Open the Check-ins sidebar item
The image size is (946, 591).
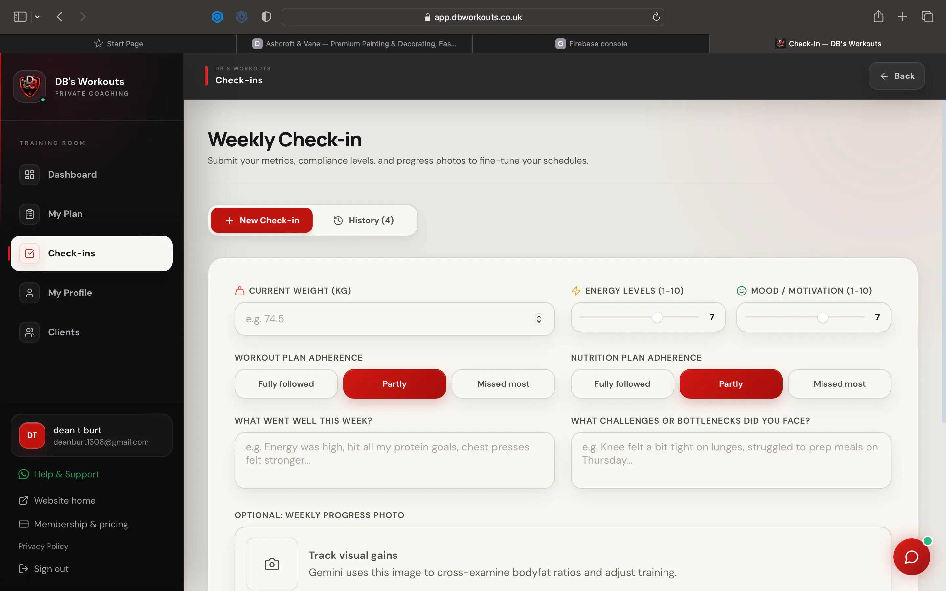[91, 253]
